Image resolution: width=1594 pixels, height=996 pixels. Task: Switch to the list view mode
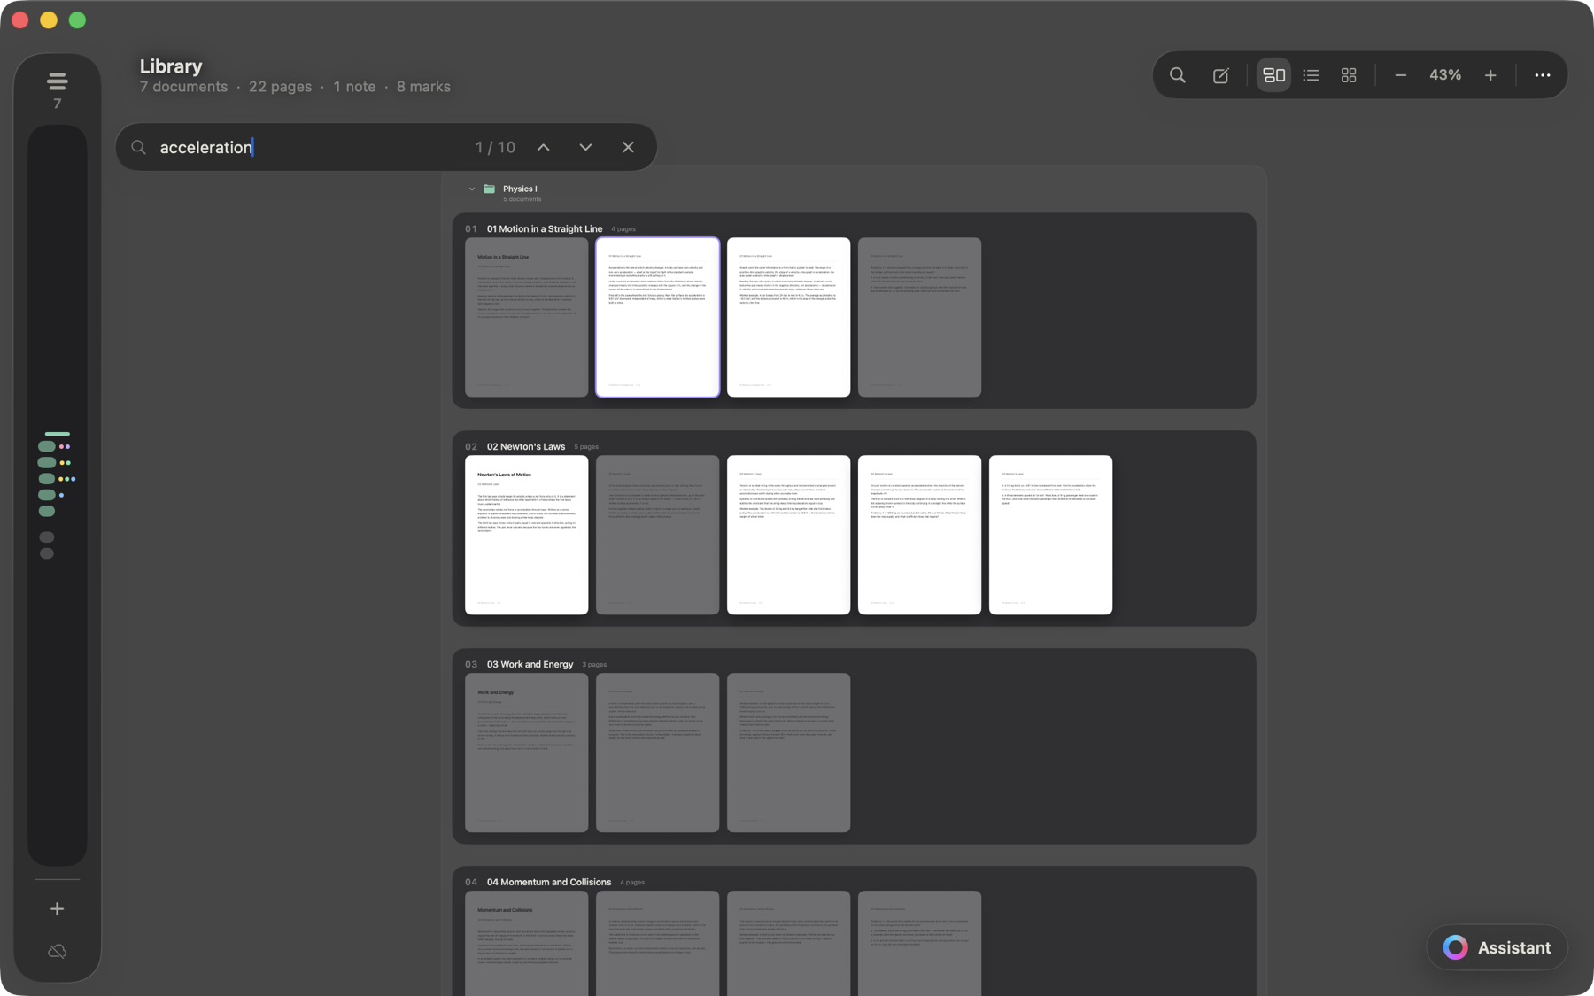click(x=1311, y=75)
